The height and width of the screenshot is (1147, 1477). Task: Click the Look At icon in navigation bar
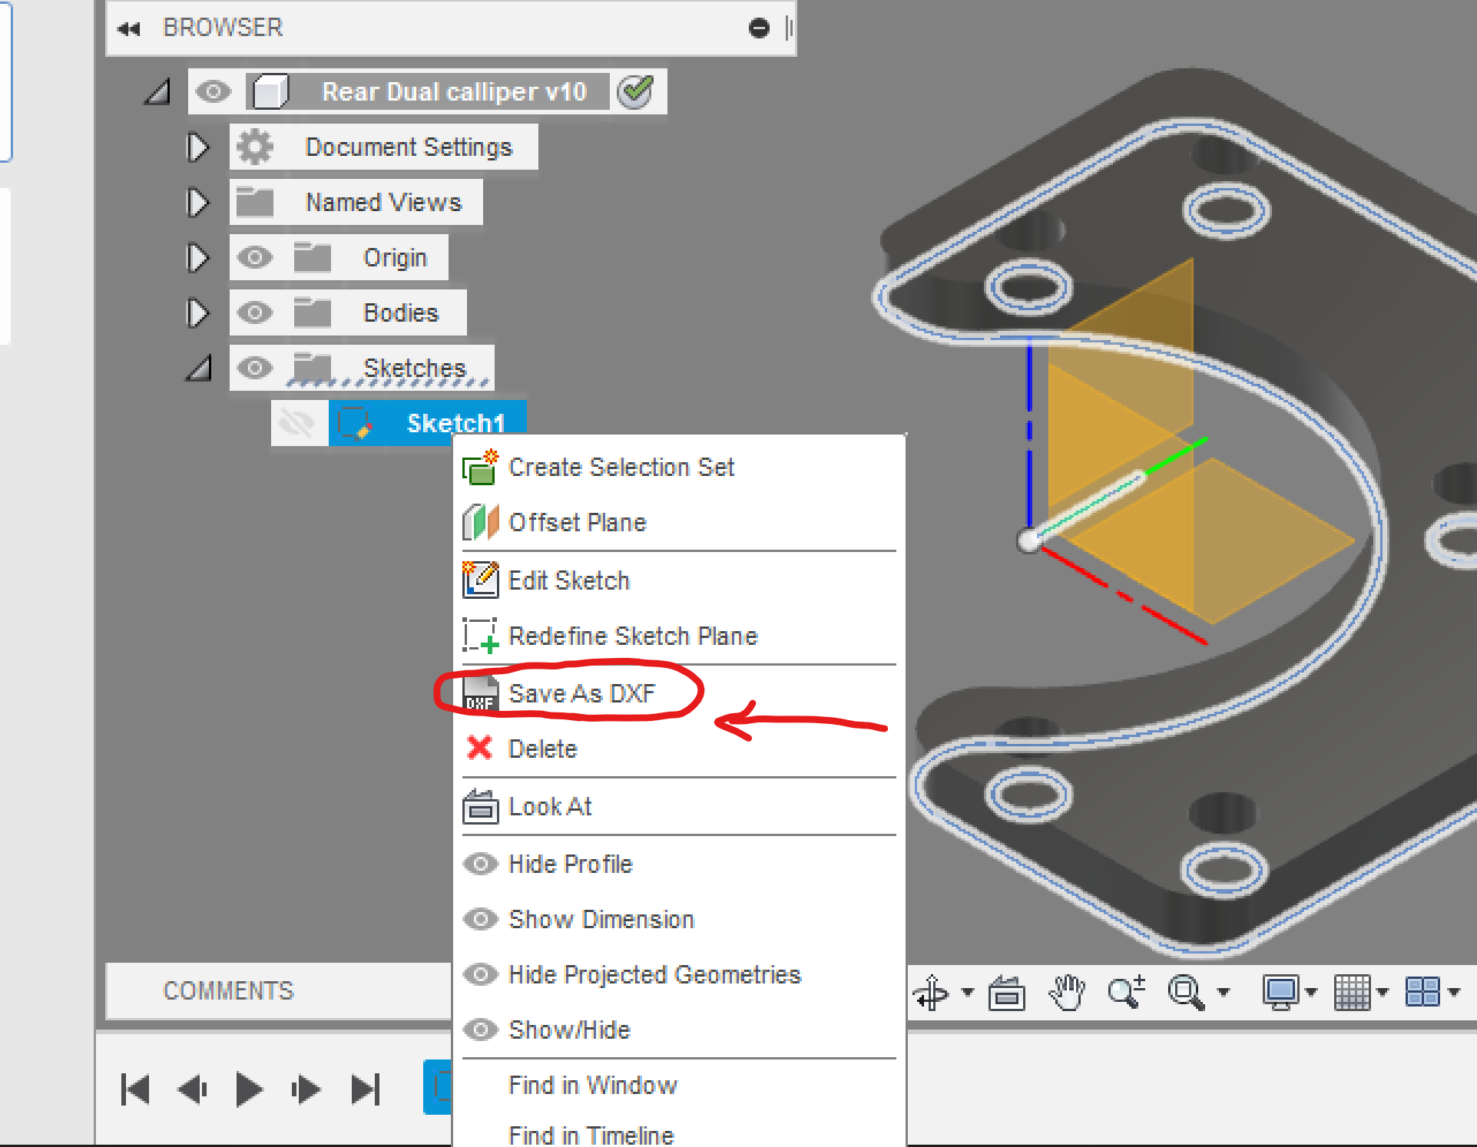tap(1006, 993)
